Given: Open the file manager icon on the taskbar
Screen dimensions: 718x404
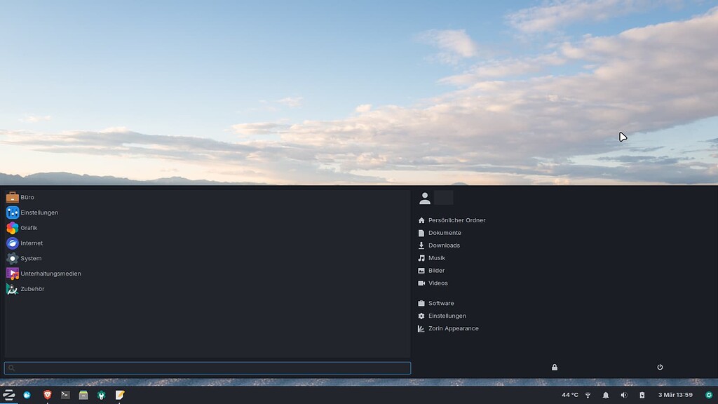Looking at the screenshot, I should point(83,395).
